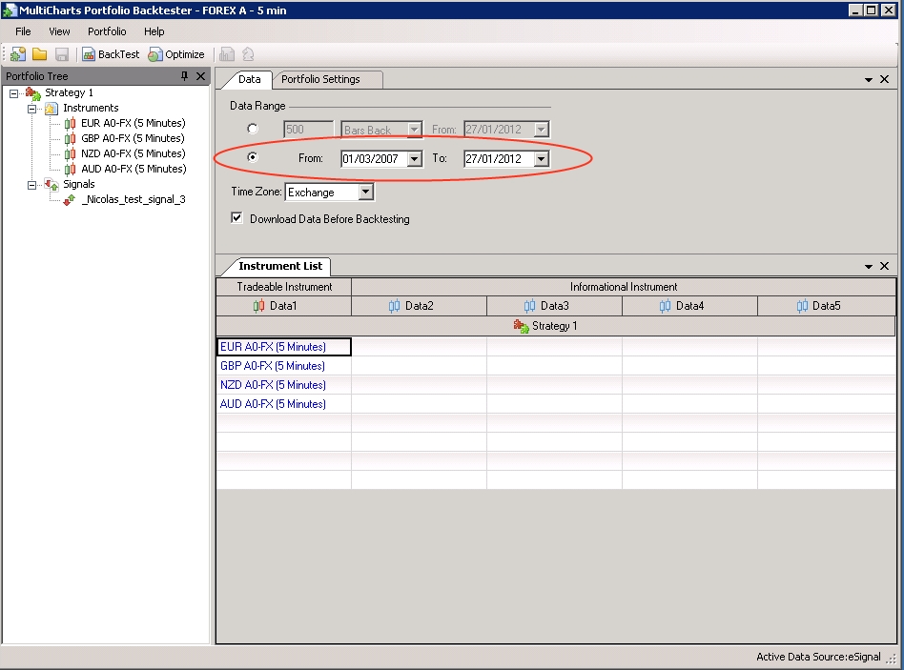The image size is (904, 670).
Task: Click the New Portfolio toolbar icon
Action: click(x=18, y=54)
